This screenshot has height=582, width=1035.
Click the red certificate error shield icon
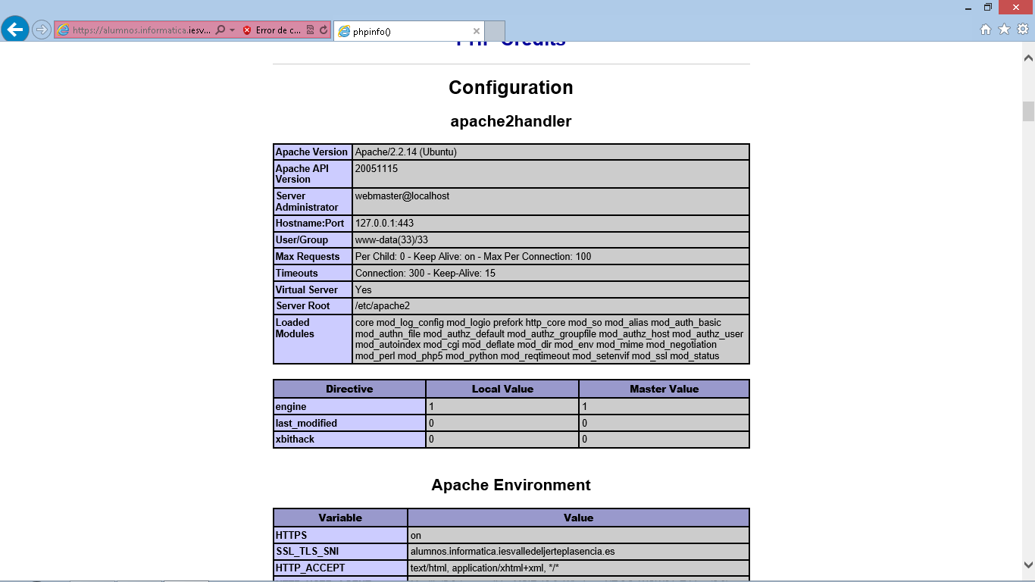point(247,30)
